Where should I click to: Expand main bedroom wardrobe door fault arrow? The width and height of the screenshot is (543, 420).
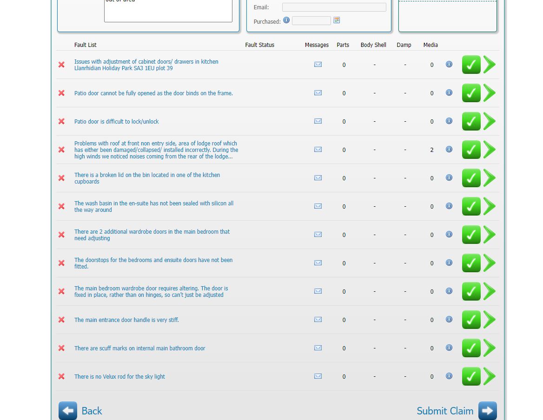click(490, 291)
